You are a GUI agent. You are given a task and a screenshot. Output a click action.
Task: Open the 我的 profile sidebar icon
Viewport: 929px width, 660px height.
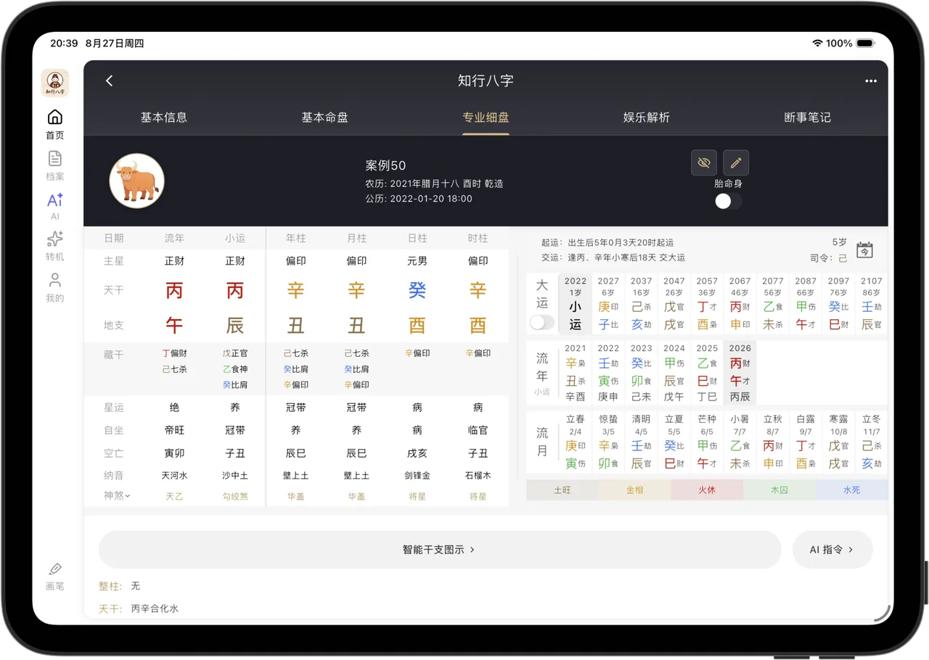pyautogui.click(x=55, y=287)
